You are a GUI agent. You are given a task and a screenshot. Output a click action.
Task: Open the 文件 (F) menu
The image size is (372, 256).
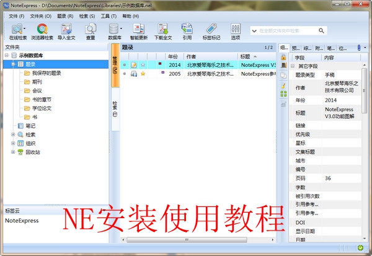(x=16, y=16)
